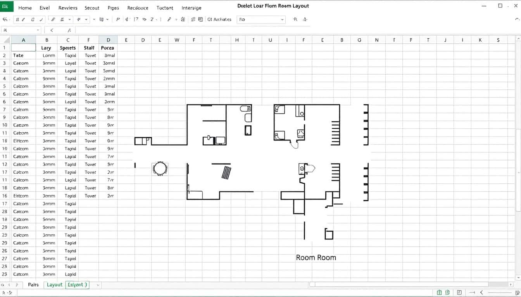The image size is (521, 297).
Task: Switch to the Home ribbon tab
Action: pyautogui.click(x=25, y=8)
